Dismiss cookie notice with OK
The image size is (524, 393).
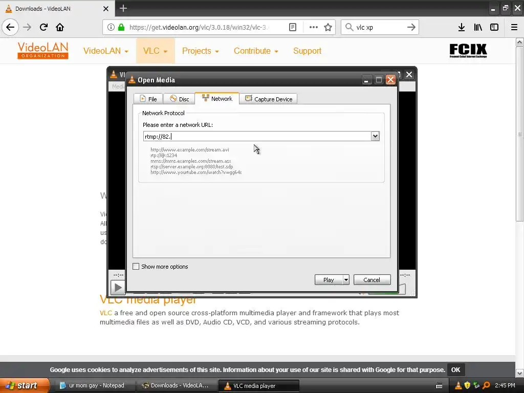pyautogui.click(x=455, y=369)
